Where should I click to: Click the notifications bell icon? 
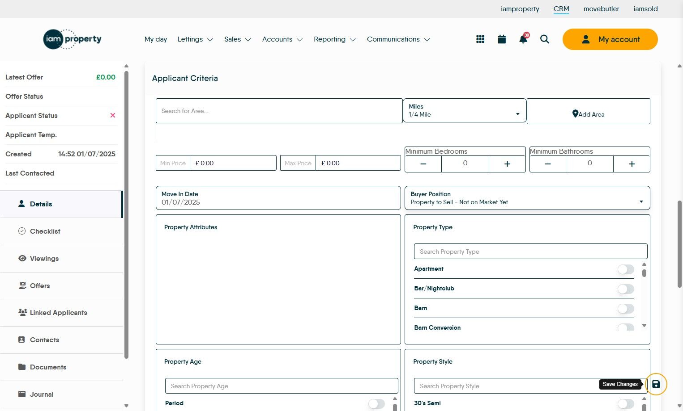[x=523, y=39]
